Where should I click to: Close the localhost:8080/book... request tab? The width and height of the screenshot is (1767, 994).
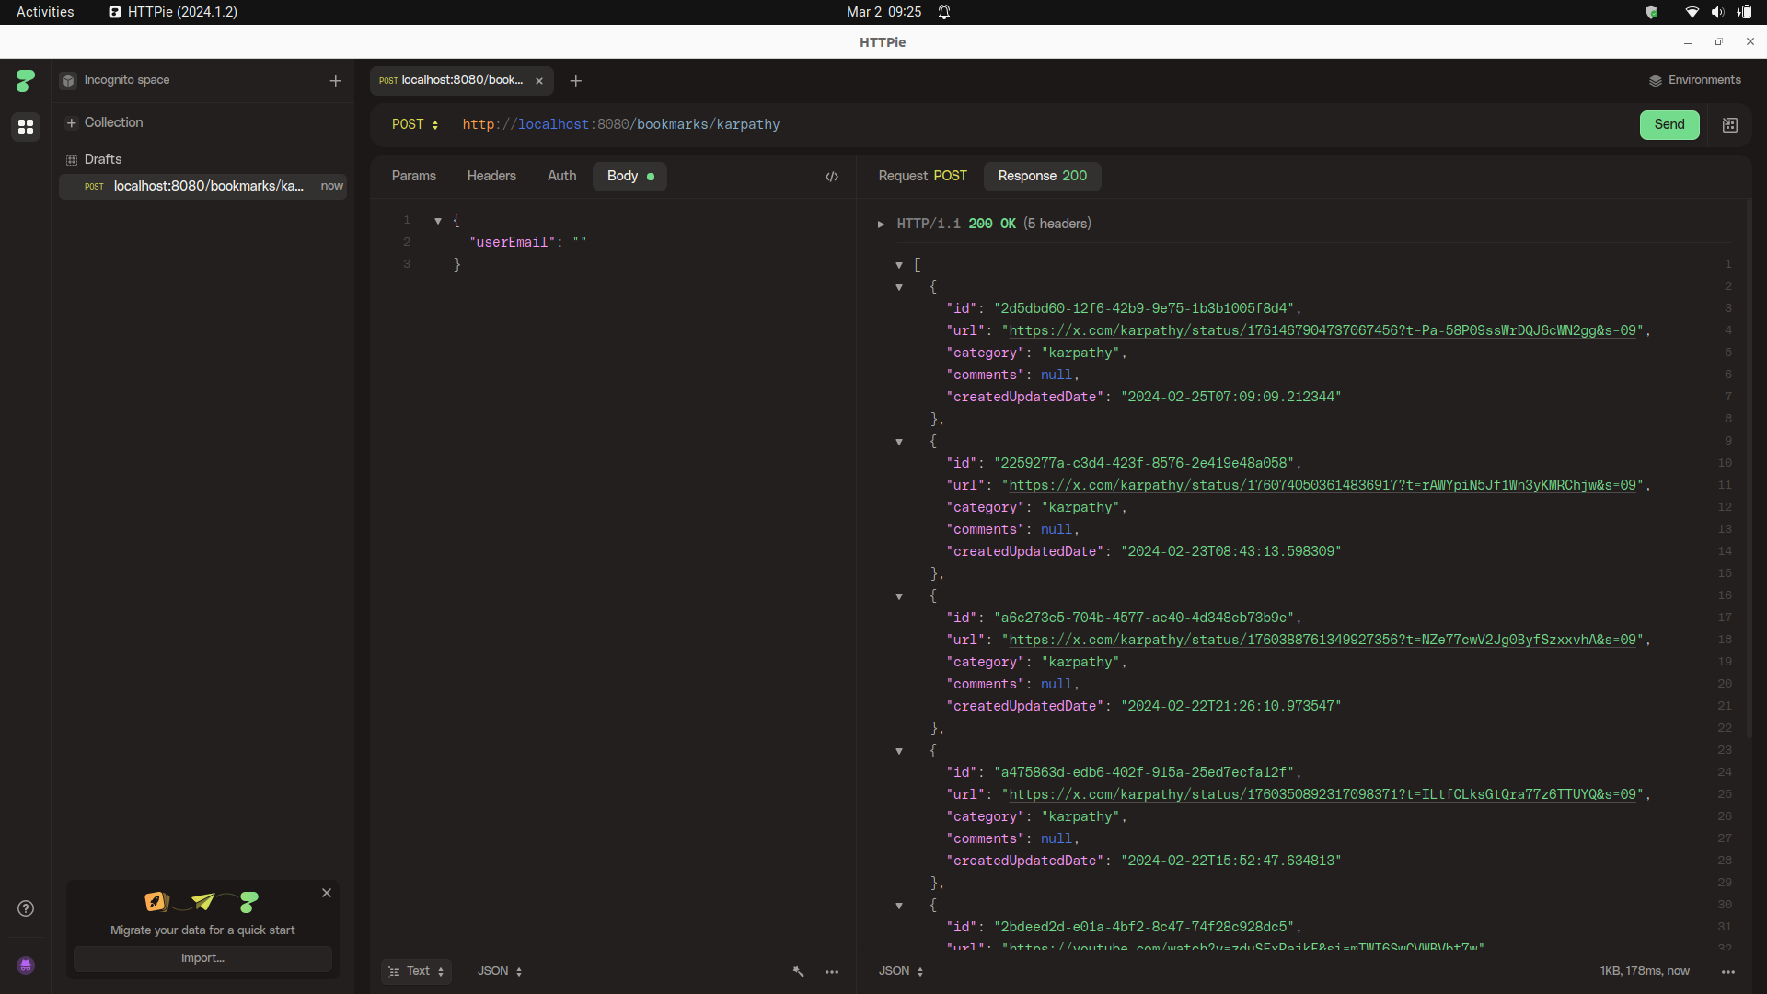click(x=539, y=81)
